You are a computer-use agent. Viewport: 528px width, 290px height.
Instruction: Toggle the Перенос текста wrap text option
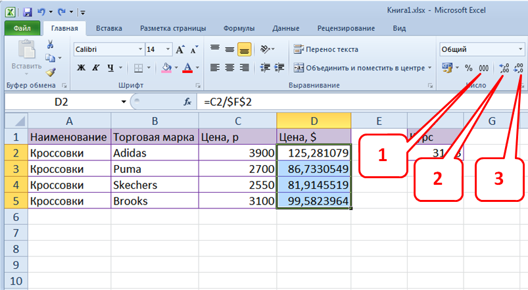click(x=326, y=50)
